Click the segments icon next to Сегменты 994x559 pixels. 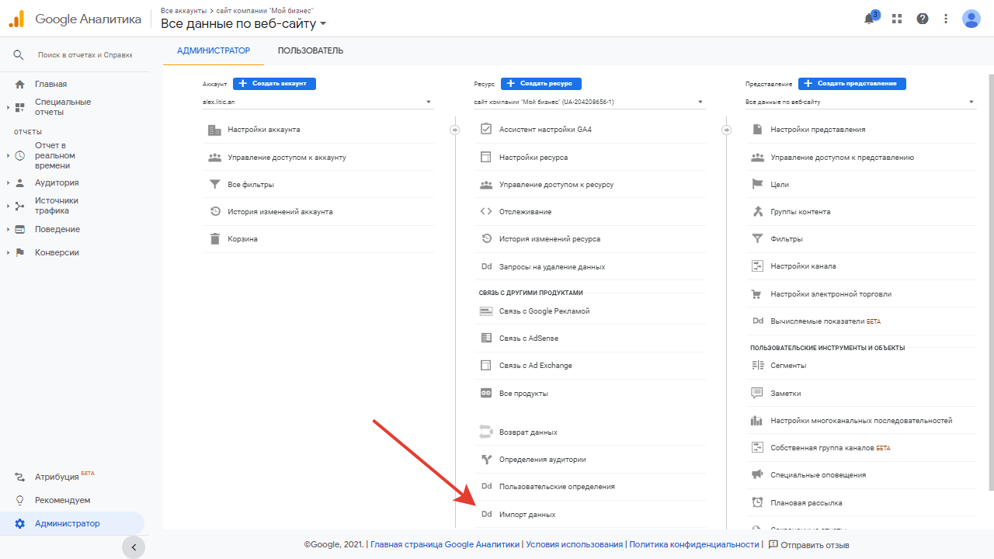point(757,365)
